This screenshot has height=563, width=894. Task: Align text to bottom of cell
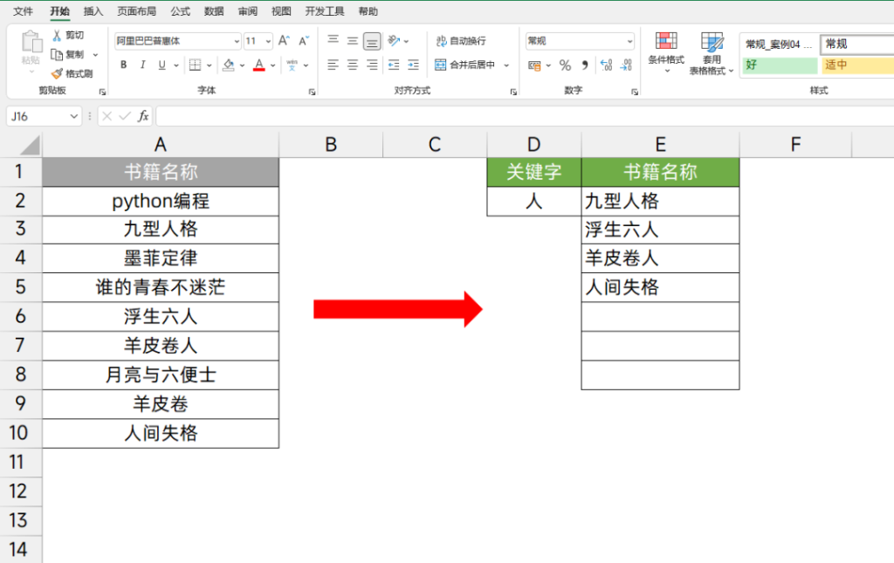pos(372,41)
